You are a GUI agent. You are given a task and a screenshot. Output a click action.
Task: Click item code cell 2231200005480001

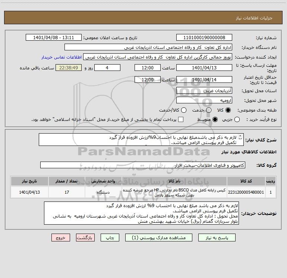pyautogui.click(x=246, y=192)
